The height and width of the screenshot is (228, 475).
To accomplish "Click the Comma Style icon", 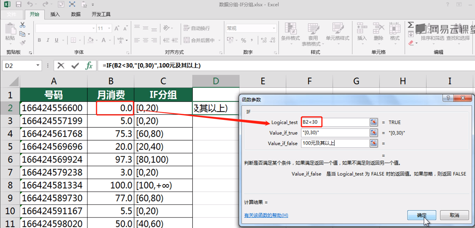I will (x=252, y=40).
